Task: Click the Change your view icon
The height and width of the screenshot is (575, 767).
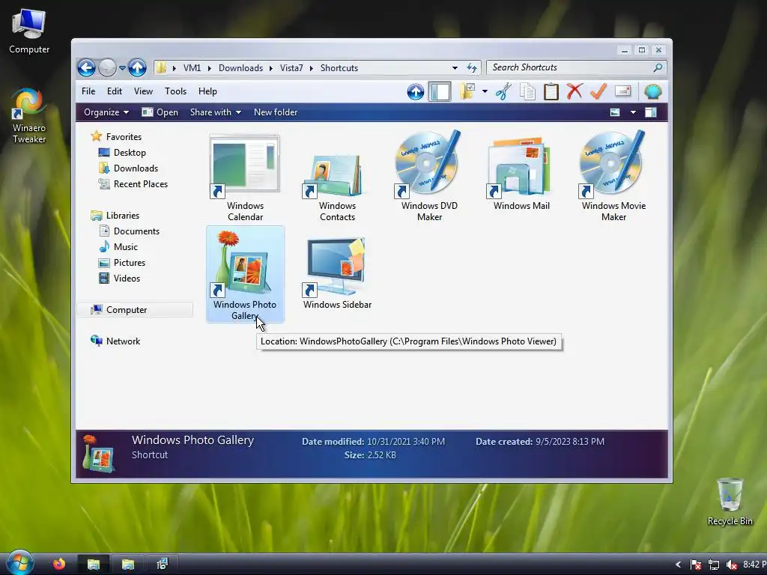Action: [615, 112]
